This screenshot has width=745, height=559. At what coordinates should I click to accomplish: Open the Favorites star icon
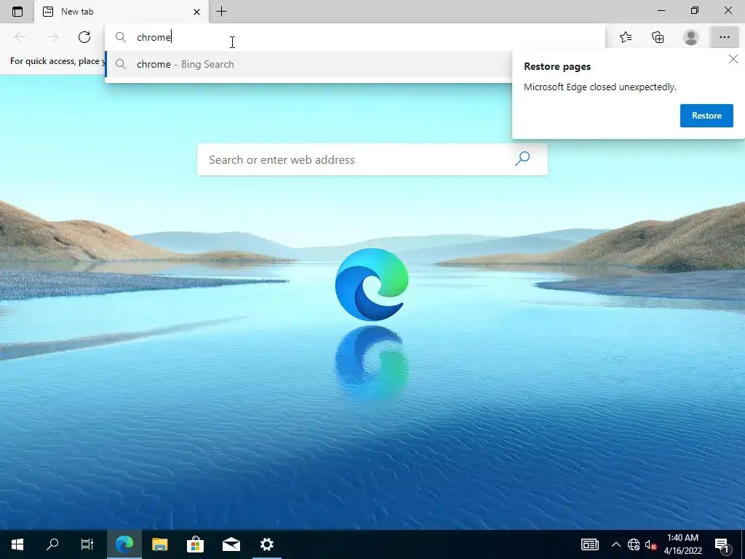point(626,37)
